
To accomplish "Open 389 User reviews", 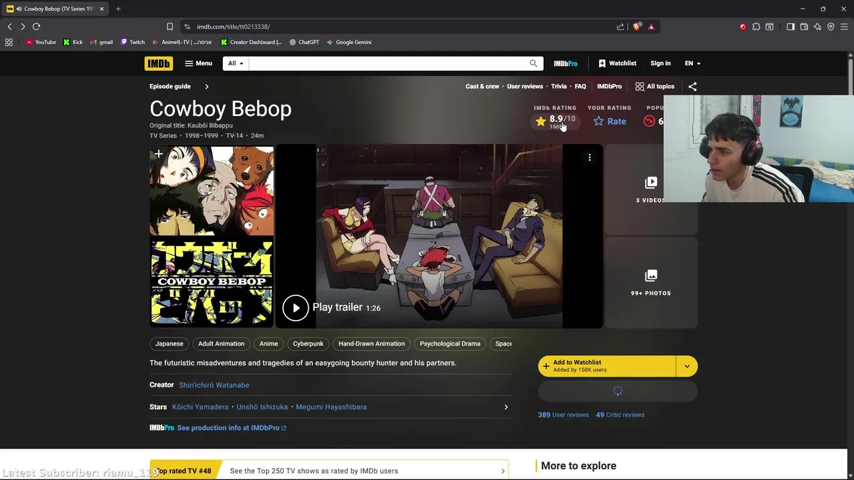I will [564, 415].
